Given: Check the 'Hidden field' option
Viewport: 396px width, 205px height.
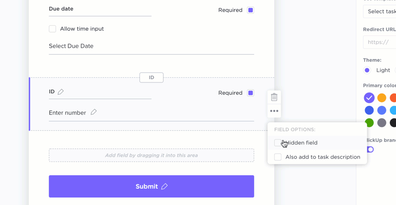Looking at the screenshot, I should point(278,143).
